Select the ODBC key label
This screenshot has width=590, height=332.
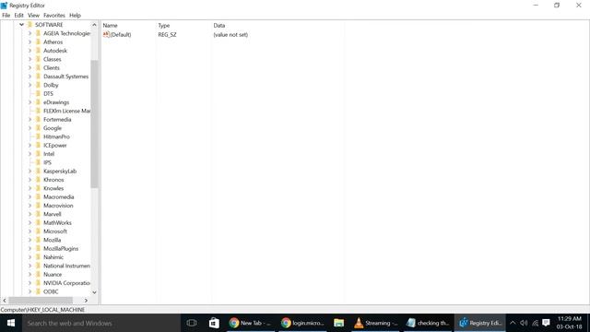(51, 291)
